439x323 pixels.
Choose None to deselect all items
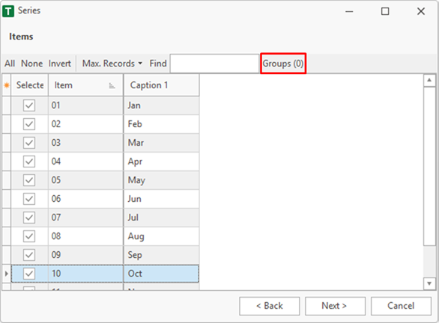(x=32, y=64)
